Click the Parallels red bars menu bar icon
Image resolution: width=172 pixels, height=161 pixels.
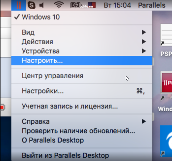click(x=19, y=5)
